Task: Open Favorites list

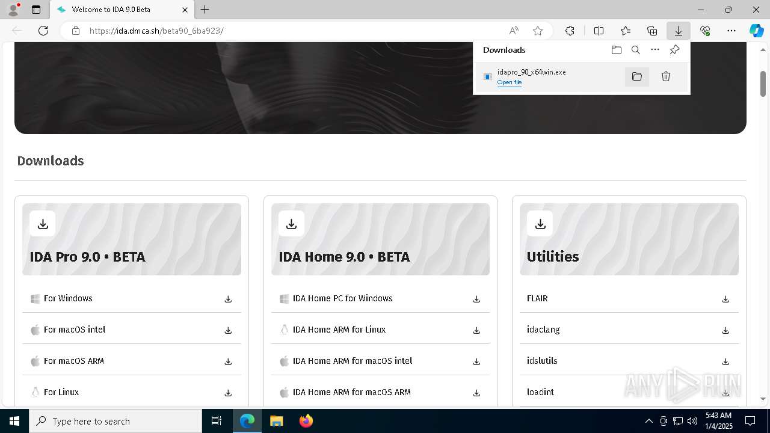Action: pos(626,31)
